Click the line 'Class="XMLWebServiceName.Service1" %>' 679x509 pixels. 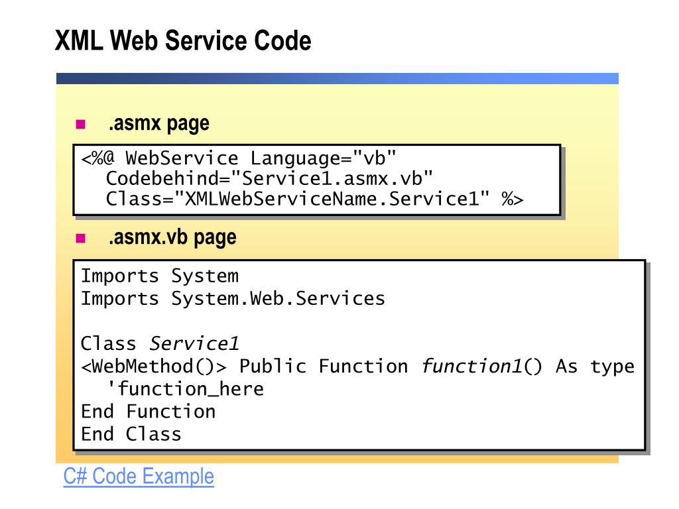click(315, 199)
